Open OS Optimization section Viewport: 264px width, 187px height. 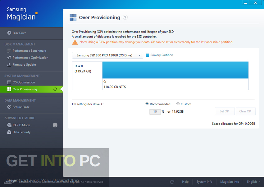pos(24,82)
